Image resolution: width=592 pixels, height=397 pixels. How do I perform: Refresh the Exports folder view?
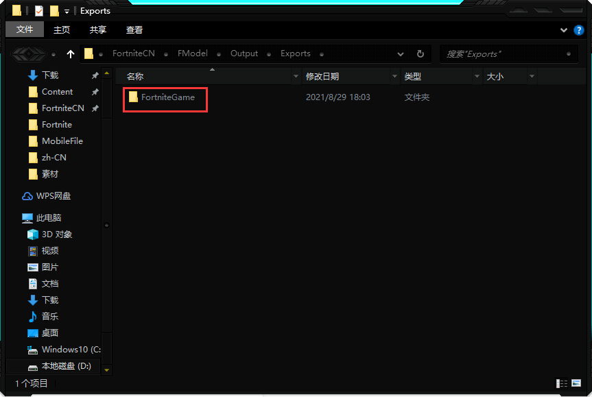pos(421,54)
